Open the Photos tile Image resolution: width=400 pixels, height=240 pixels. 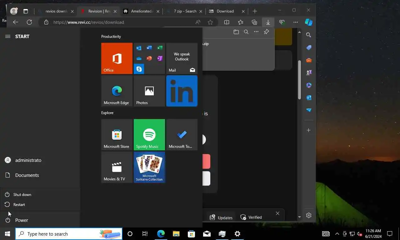(x=149, y=91)
